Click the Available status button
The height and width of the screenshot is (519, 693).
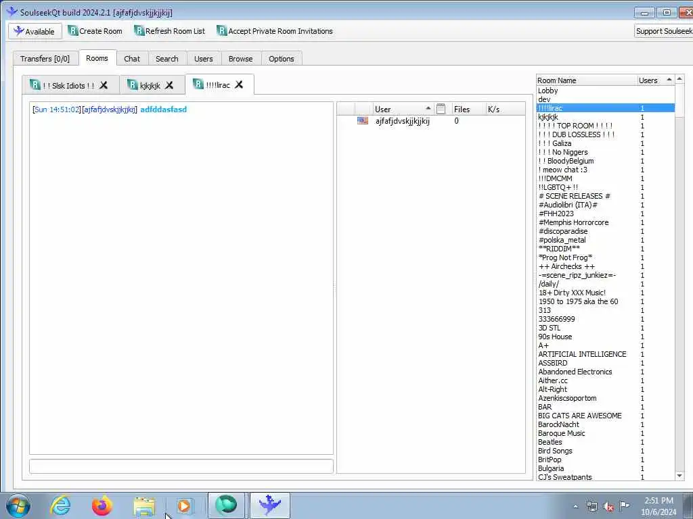click(x=35, y=31)
